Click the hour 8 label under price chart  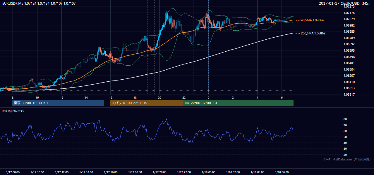(13, 97)
